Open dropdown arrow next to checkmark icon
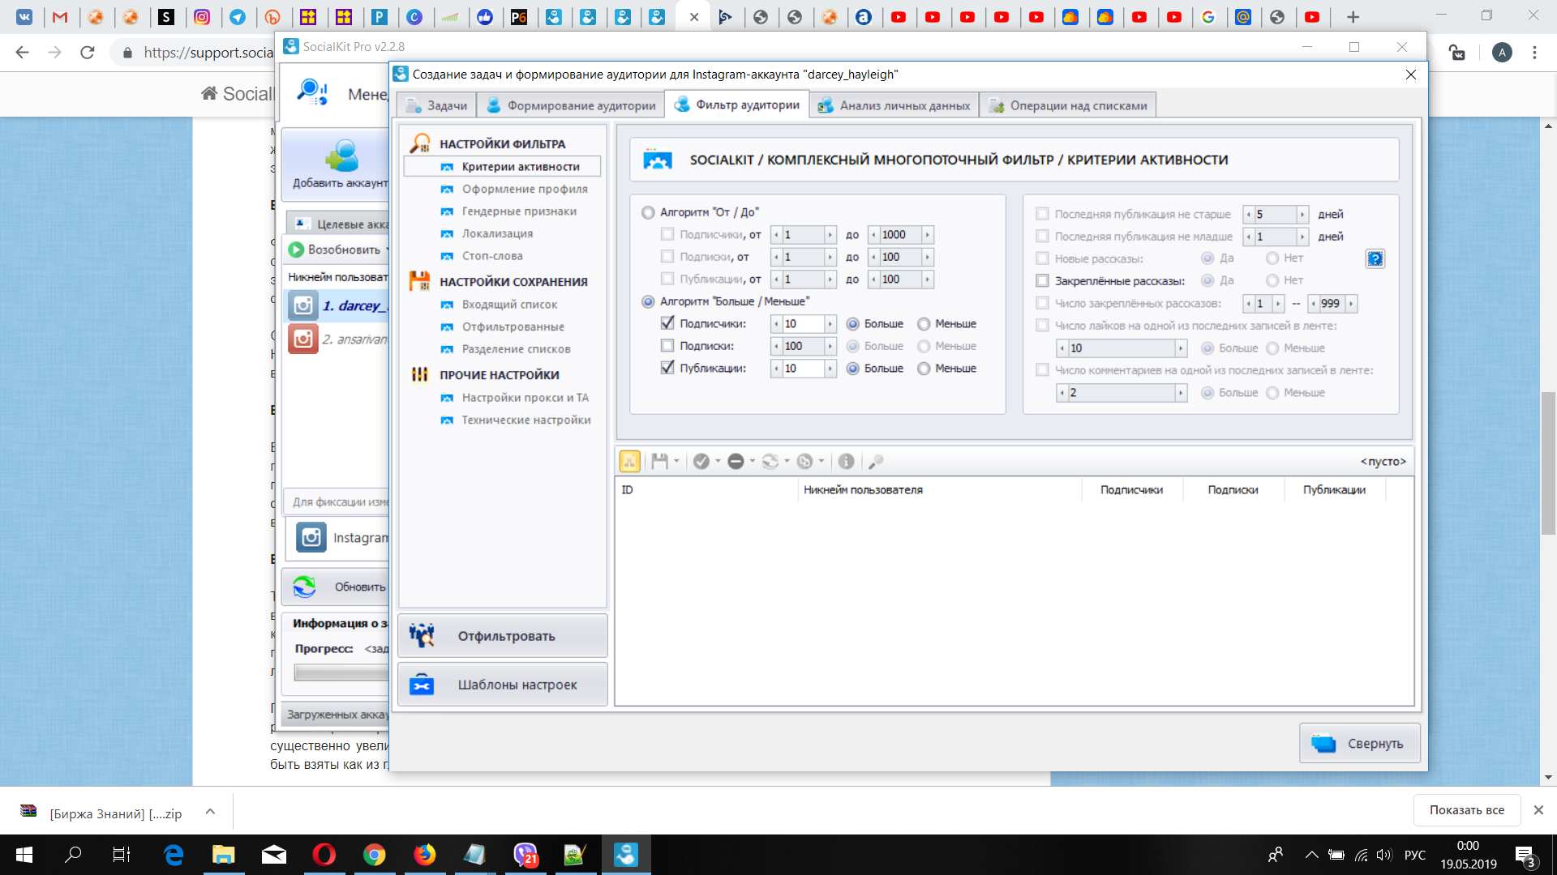This screenshot has width=1557, height=875. pyautogui.click(x=718, y=461)
